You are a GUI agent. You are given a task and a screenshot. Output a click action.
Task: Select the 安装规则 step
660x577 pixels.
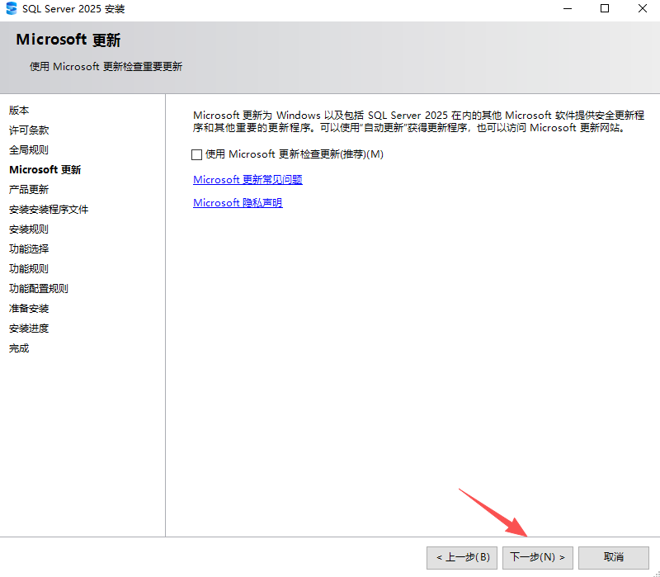(26, 229)
